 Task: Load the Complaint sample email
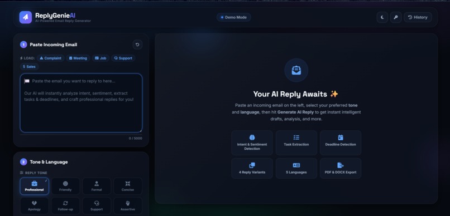pyautogui.click(x=50, y=58)
